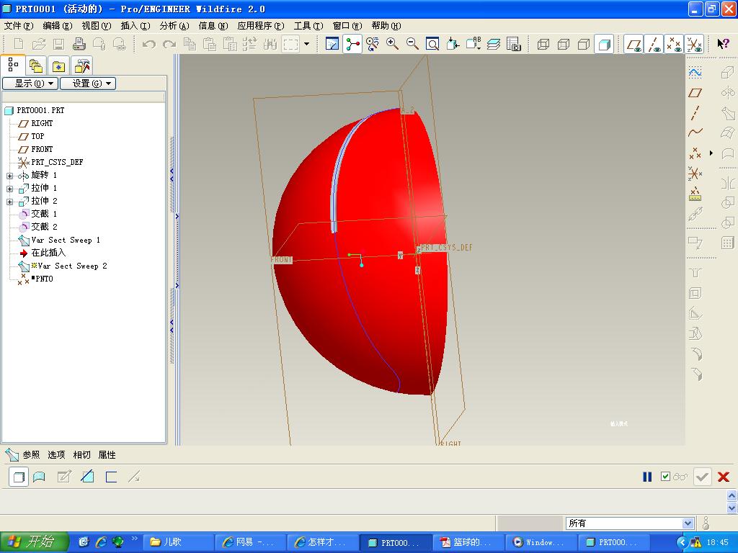The height and width of the screenshot is (553, 738).
Task: Select the FRONT datum plane in tree
Action: pos(42,149)
